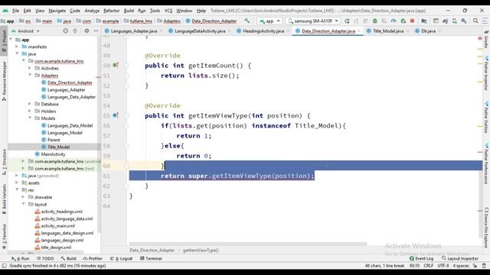Screen dimensions: 490x275
Task: Click the Search Everywhere magnifier icon
Action: [x=475, y=21]
